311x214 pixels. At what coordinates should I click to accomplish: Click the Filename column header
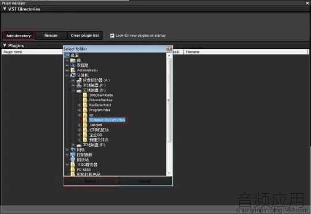click(246, 52)
